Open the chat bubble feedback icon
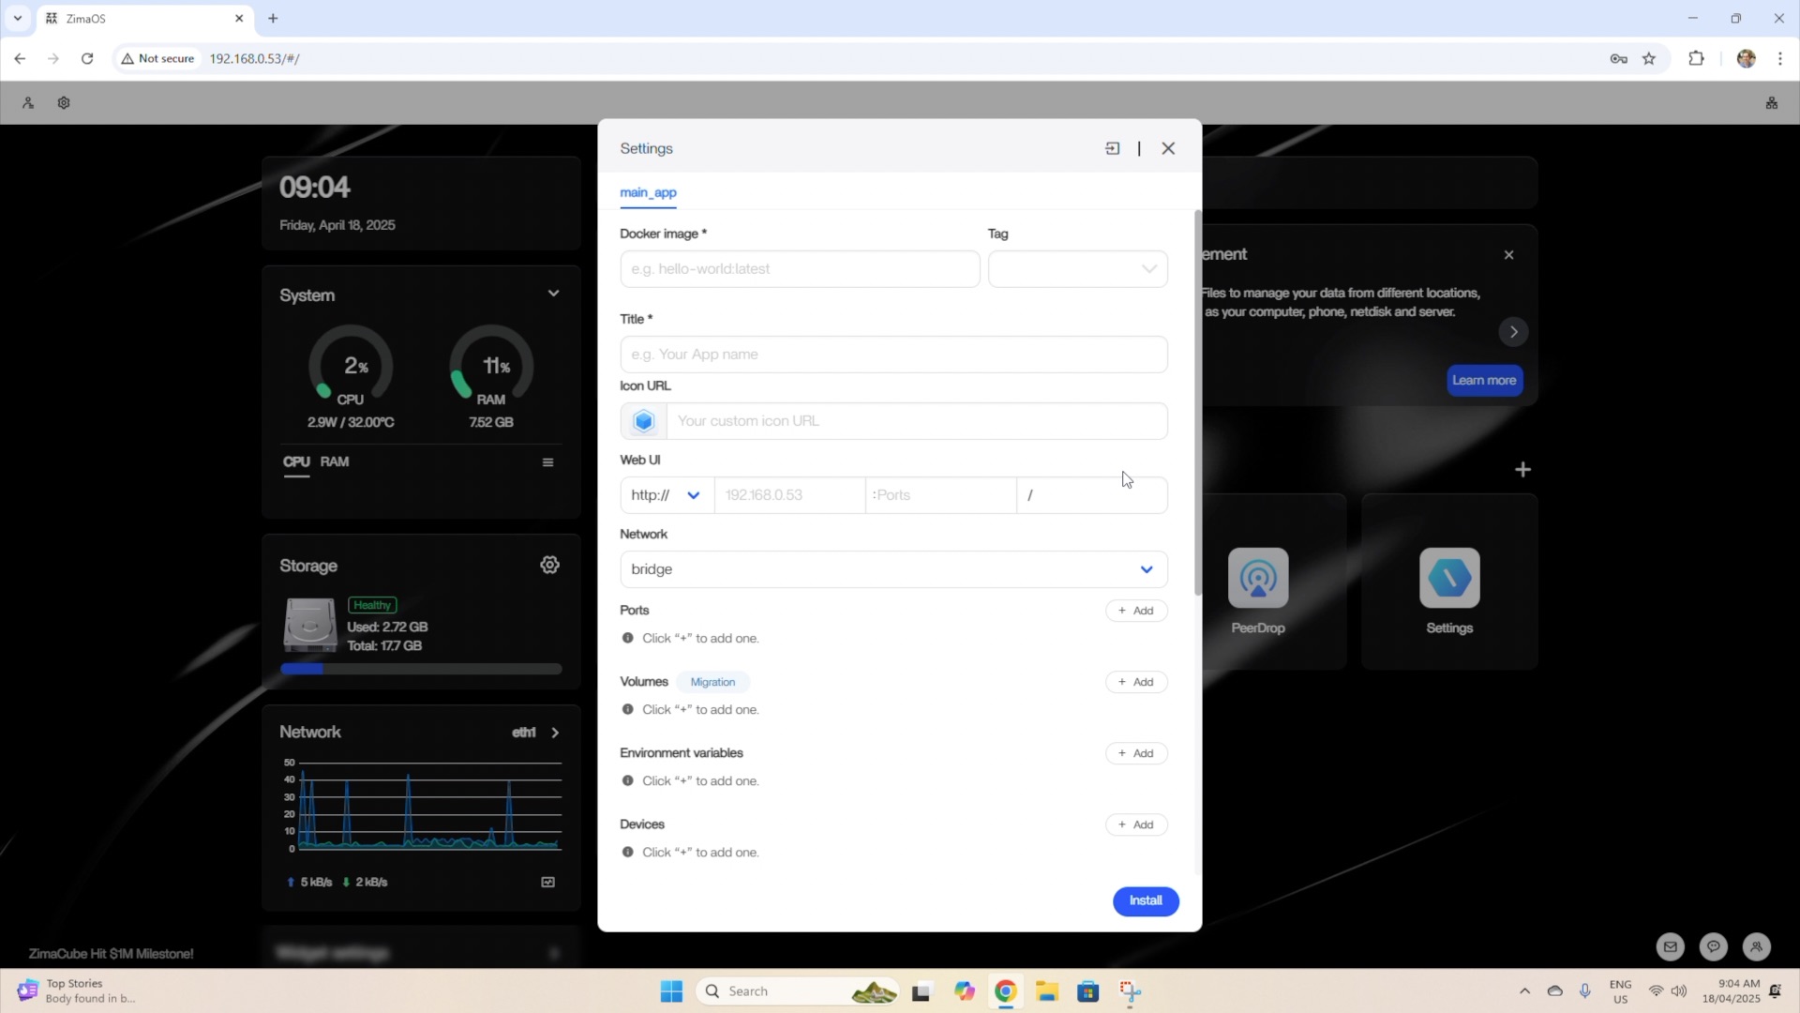1800x1013 pixels. tap(1713, 946)
